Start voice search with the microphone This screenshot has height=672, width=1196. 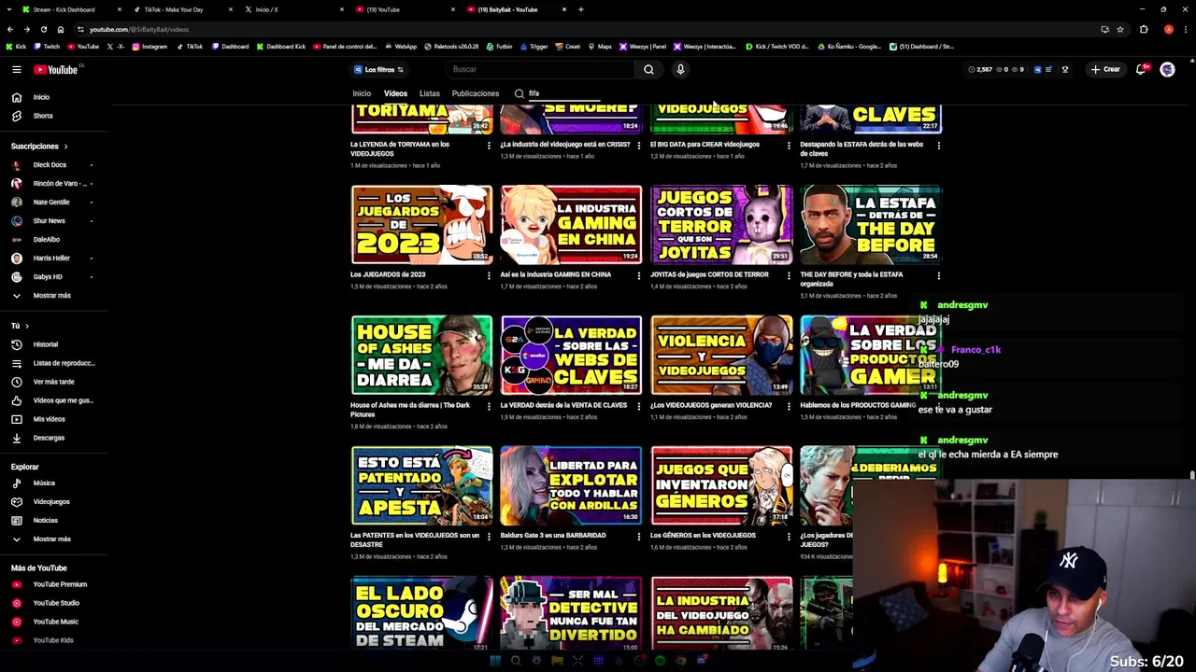coord(680,69)
